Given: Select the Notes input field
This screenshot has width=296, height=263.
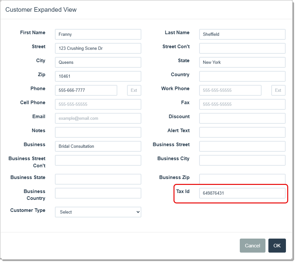Looking at the screenshot, I should [x=97, y=132].
